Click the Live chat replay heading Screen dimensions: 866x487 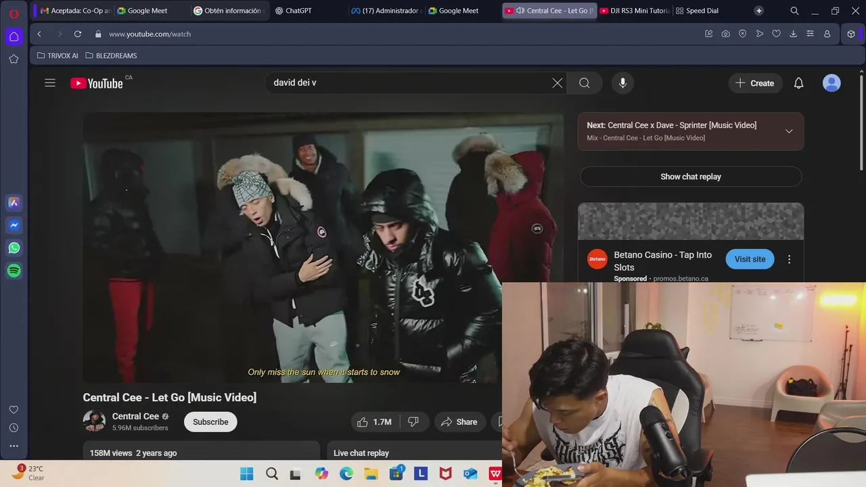click(361, 453)
